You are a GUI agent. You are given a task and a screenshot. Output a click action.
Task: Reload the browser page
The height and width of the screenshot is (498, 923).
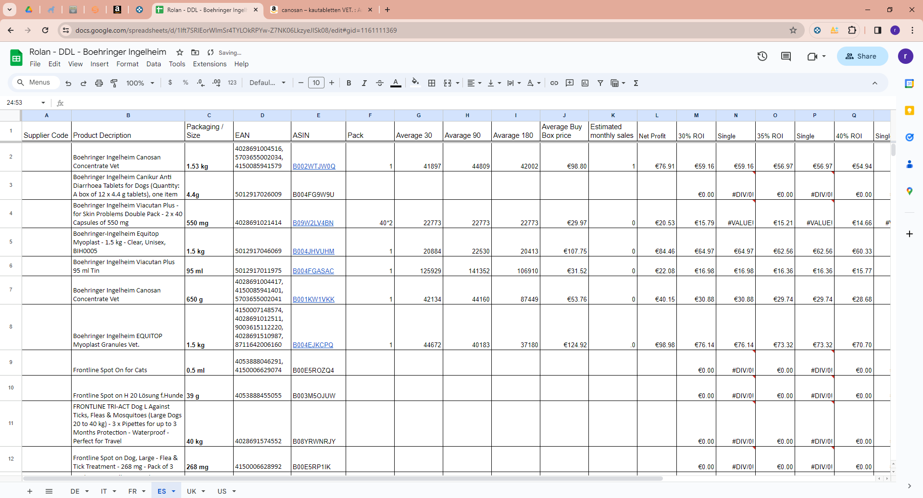pyautogui.click(x=45, y=30)
